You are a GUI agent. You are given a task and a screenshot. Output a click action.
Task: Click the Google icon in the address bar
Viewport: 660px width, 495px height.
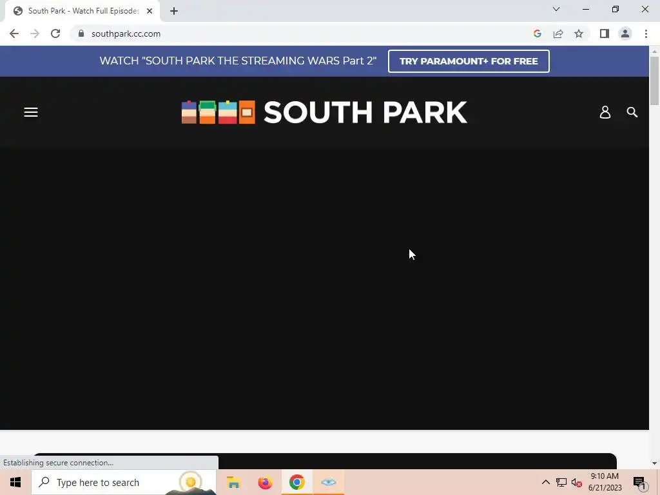point(537,34)
